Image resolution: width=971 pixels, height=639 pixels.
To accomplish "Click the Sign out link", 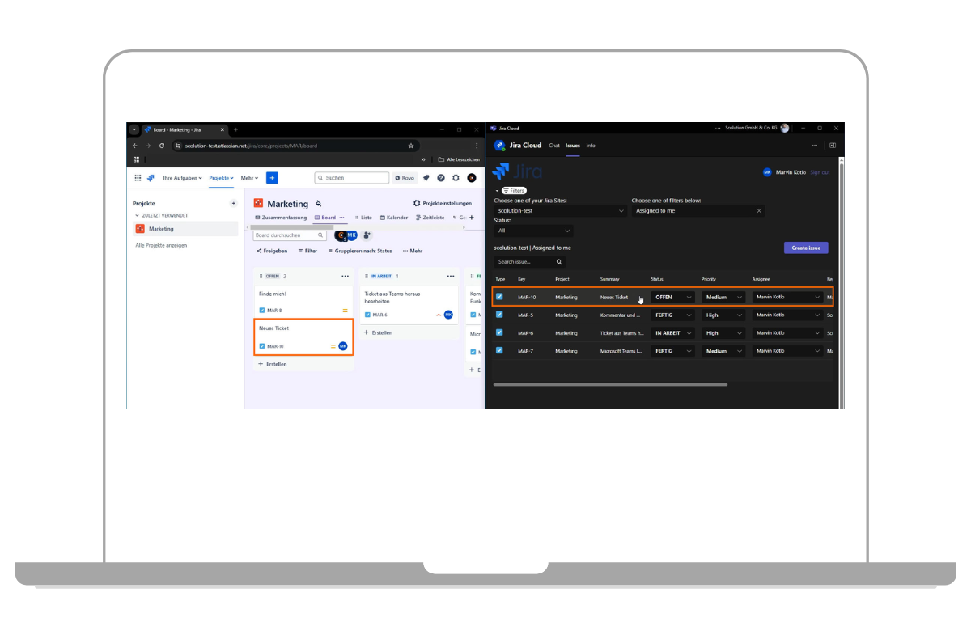I will pos(820,172).
